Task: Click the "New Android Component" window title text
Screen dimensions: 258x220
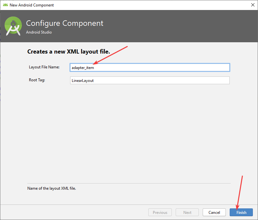Action: pos(32,5)
